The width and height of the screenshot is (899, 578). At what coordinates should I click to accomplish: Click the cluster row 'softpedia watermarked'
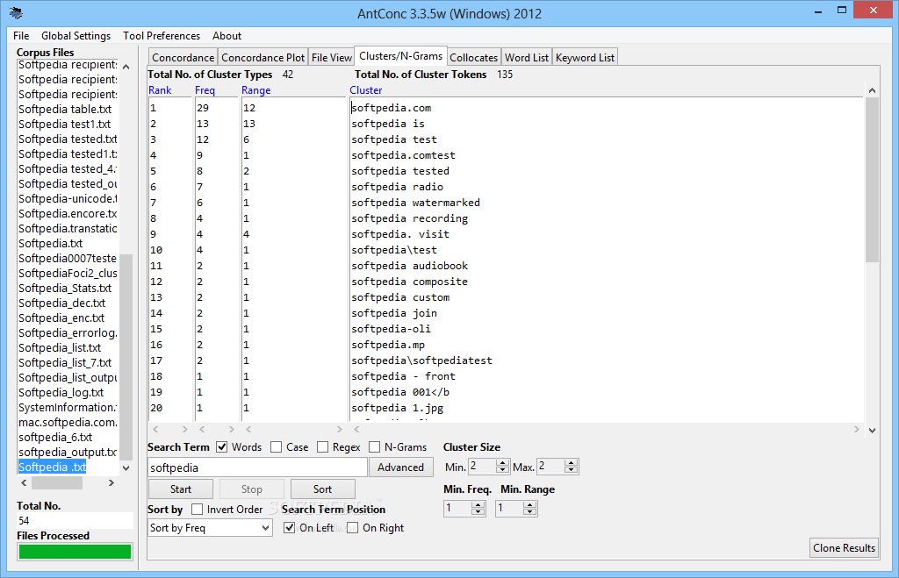pyautogui.click(x=415, y=203)
